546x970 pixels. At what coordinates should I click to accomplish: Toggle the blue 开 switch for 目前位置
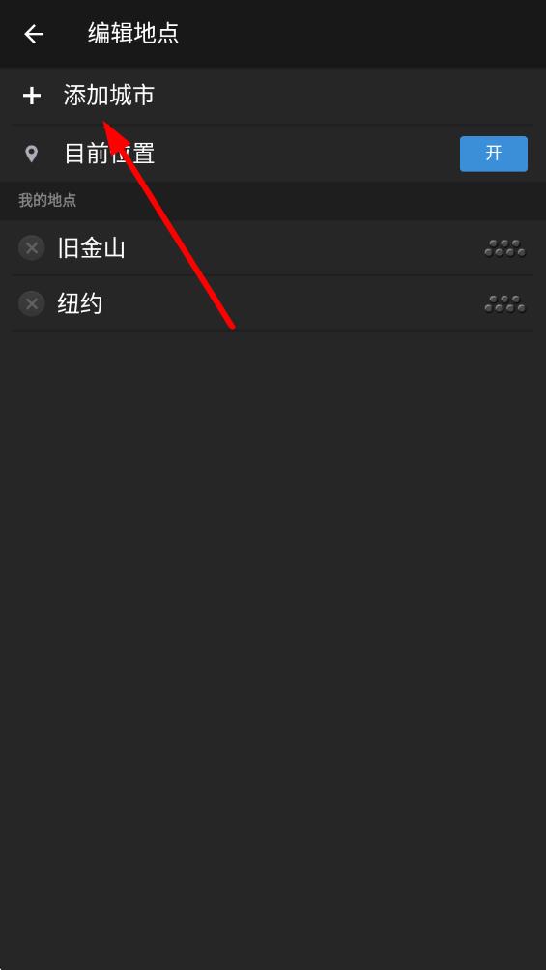point(494,154)
